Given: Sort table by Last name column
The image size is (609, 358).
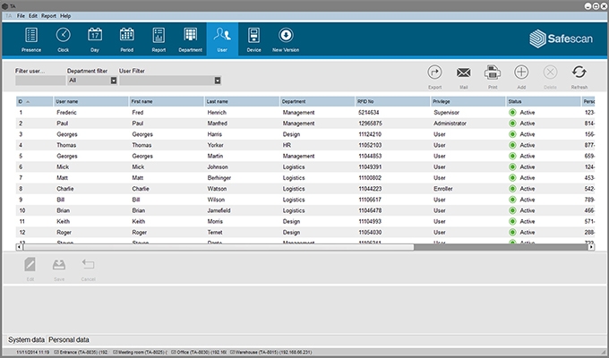Looking at the screenshot, I should pyautogui.click(x=242, y=102).
